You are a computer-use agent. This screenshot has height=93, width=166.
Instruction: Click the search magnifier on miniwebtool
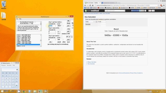[124, 11]
